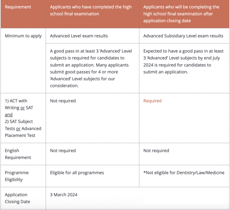Select 'Eligible for all programmes' cell
Viewport: 230px width, 210px height.
pos(77,173)
